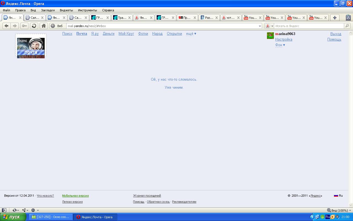Open a new tab with plus button

coord(335,18)
